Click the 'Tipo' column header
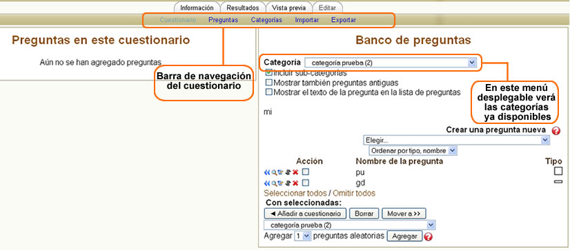 [x=553, y=161]
